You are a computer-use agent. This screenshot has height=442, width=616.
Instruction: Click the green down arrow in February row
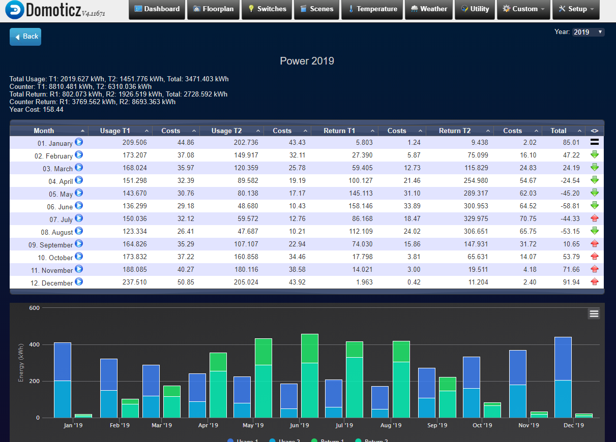[594, 155]
